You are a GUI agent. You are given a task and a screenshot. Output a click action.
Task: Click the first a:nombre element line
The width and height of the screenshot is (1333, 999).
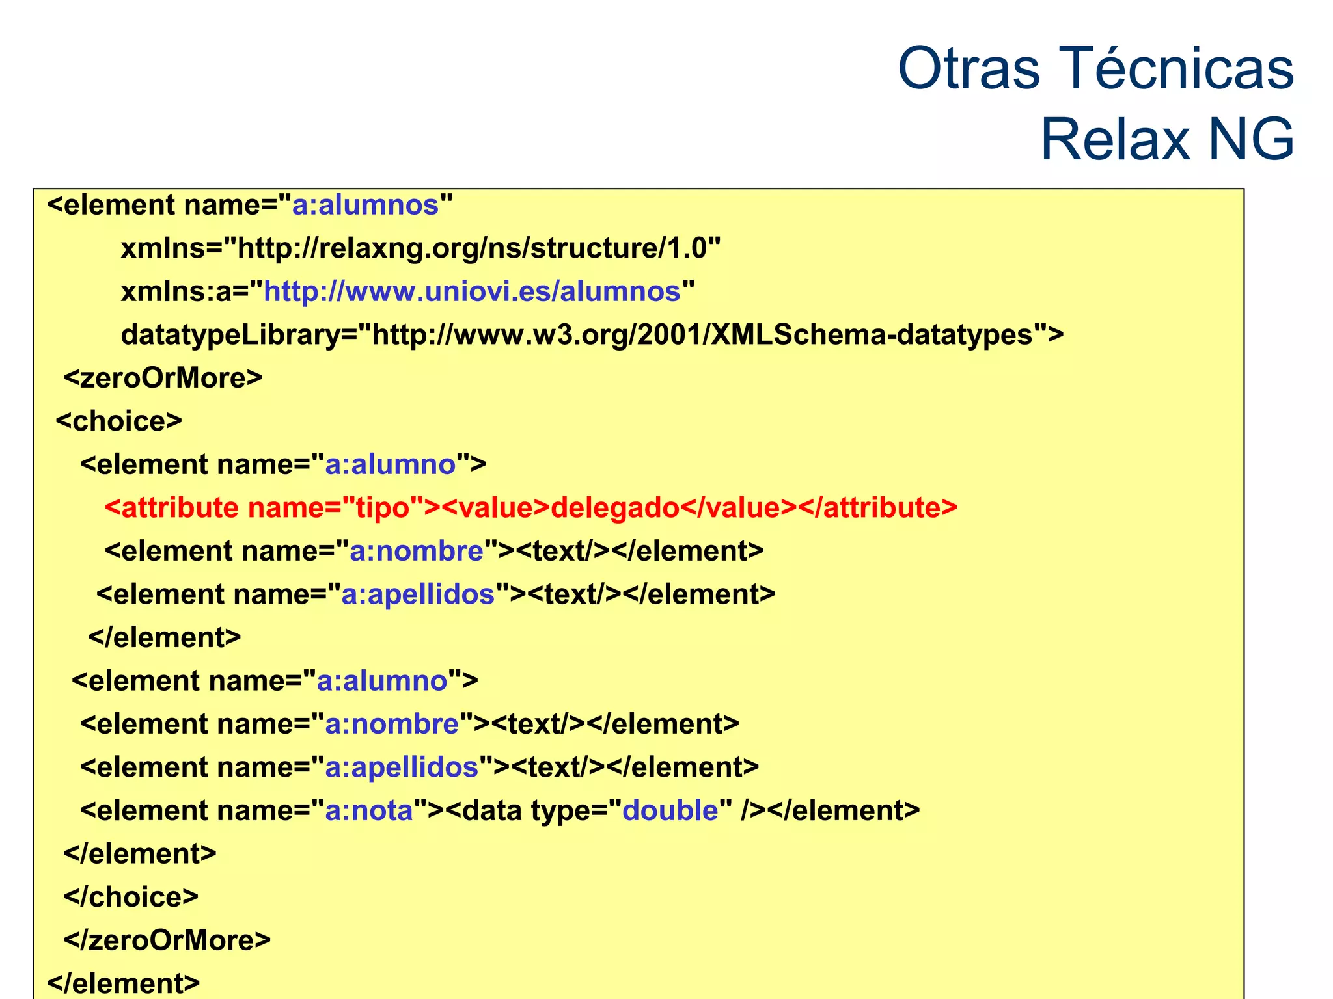tap(434, 551)
